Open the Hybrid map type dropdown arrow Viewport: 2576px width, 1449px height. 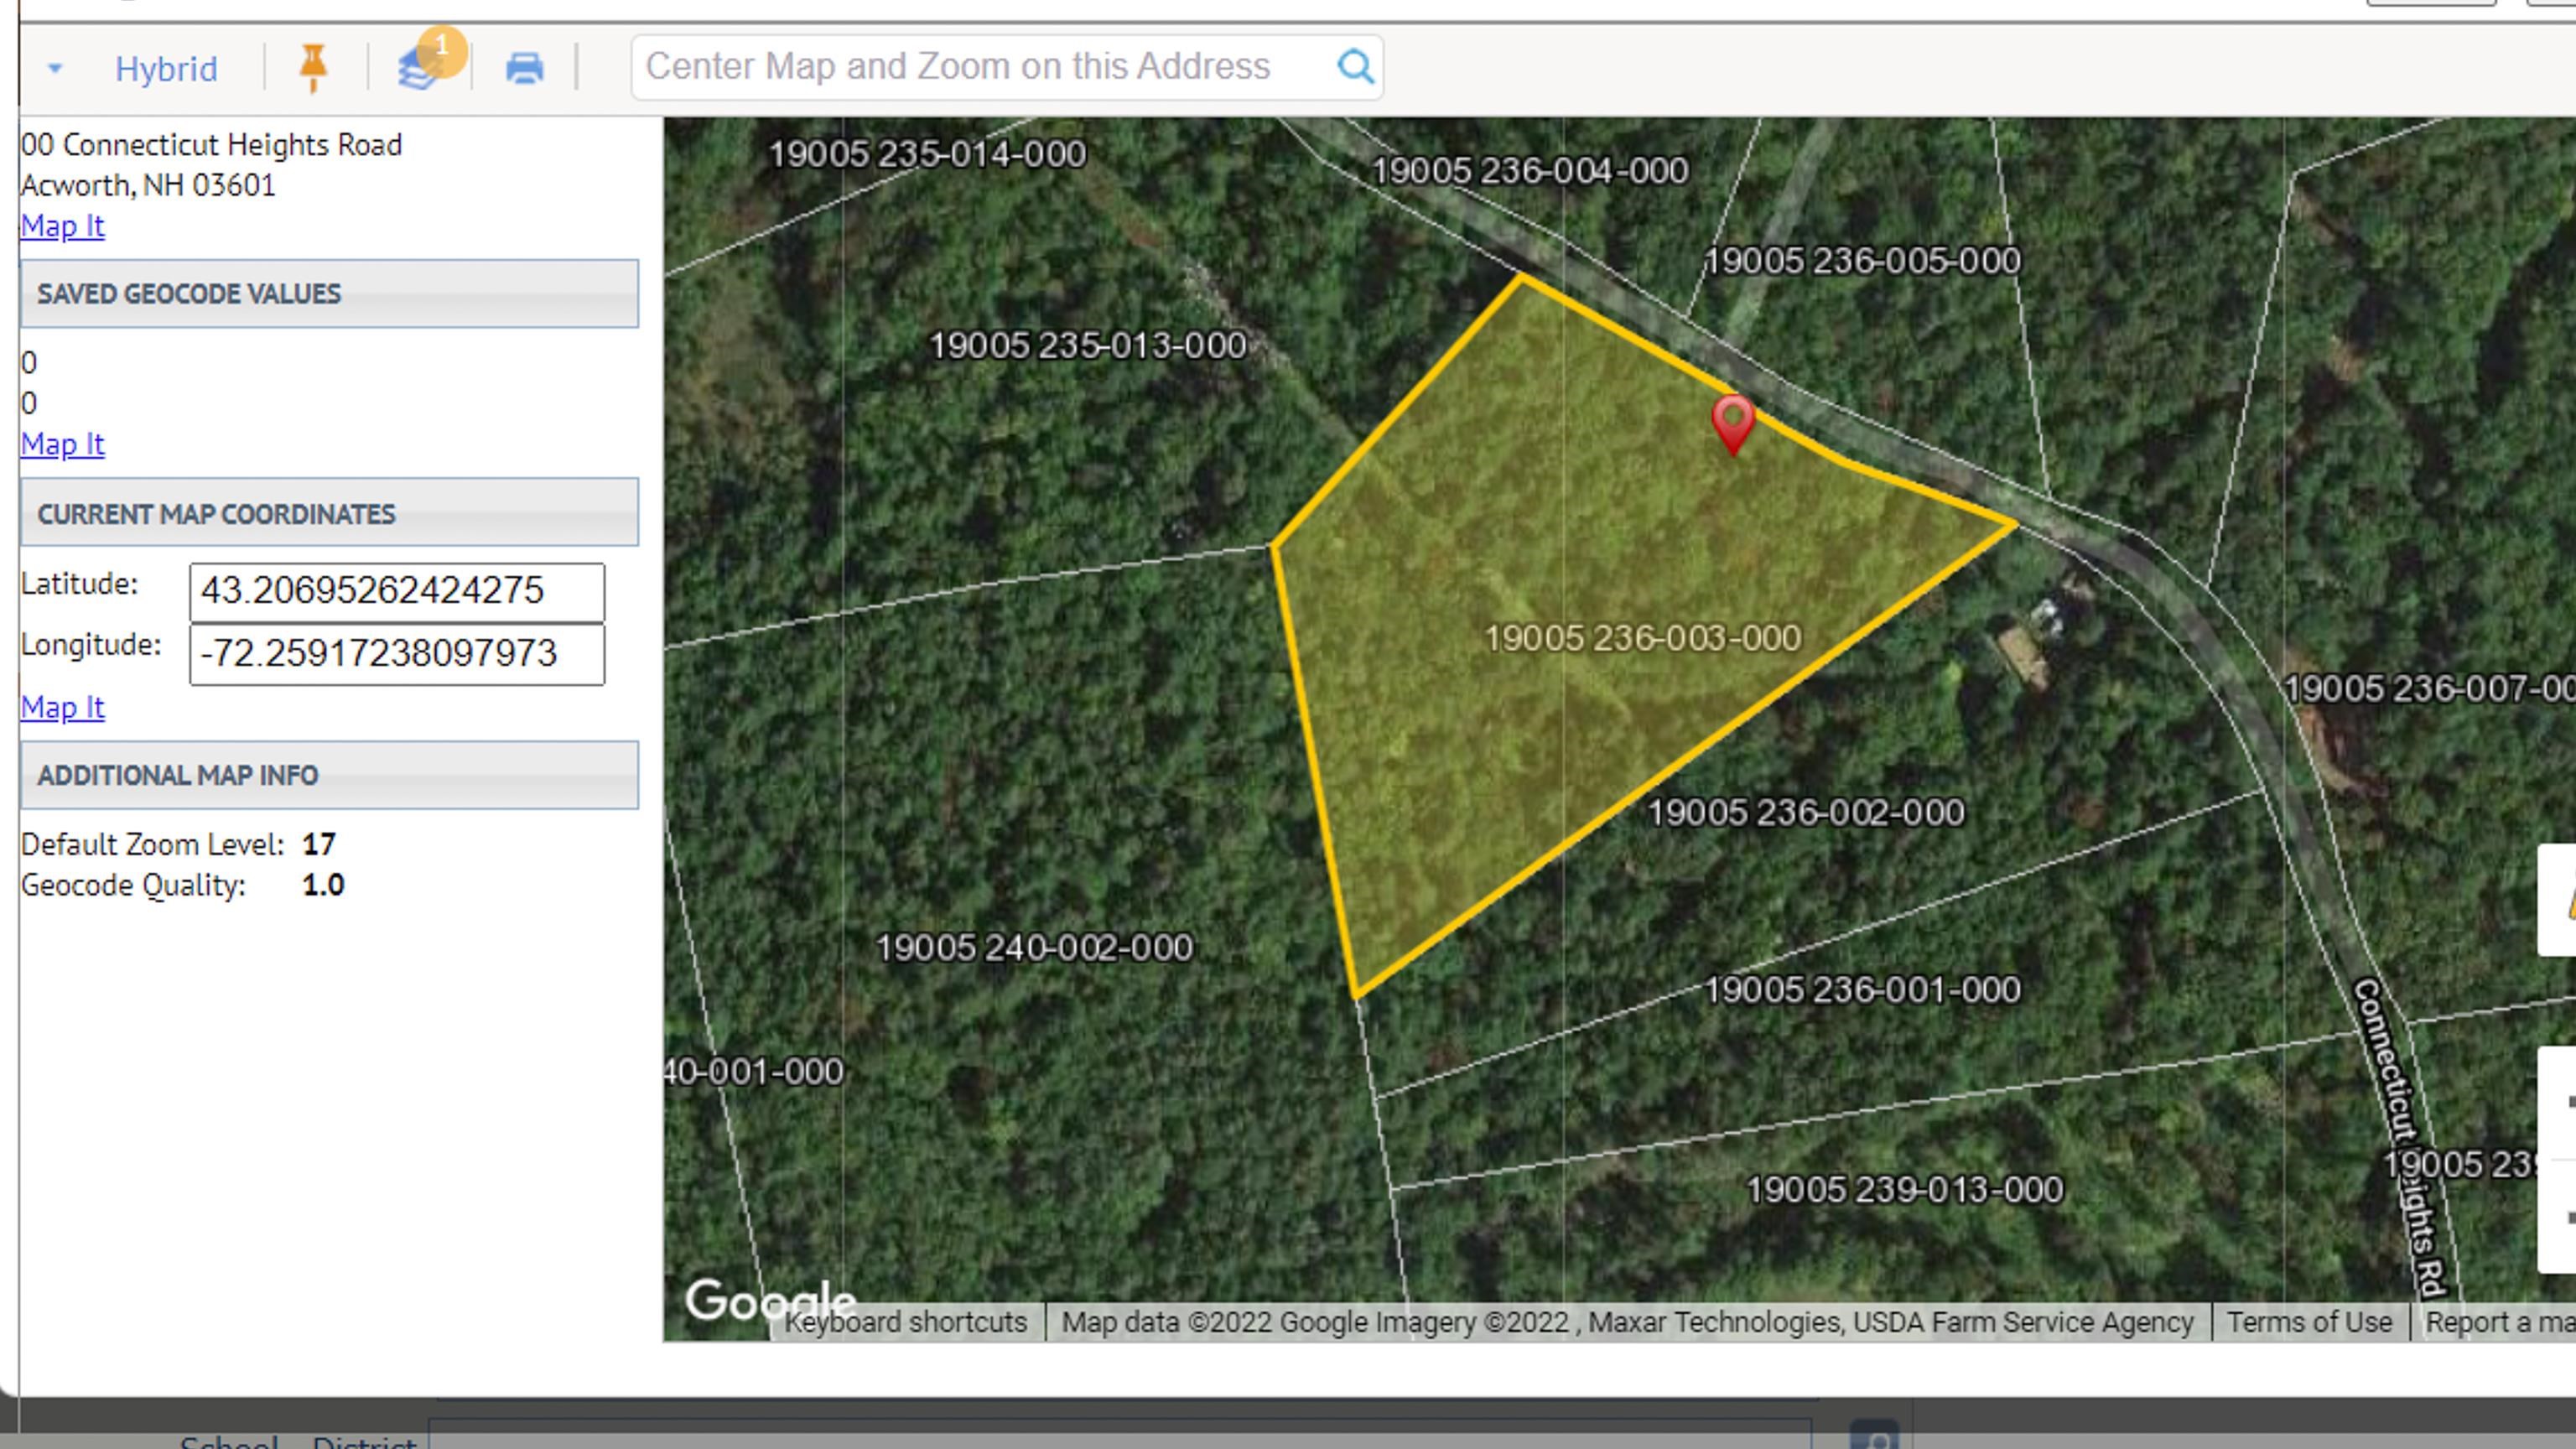(55, 69)
